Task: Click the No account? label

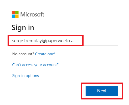Action: click(x=23, y=54)
